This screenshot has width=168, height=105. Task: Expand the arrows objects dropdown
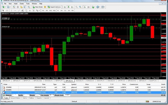39,10
